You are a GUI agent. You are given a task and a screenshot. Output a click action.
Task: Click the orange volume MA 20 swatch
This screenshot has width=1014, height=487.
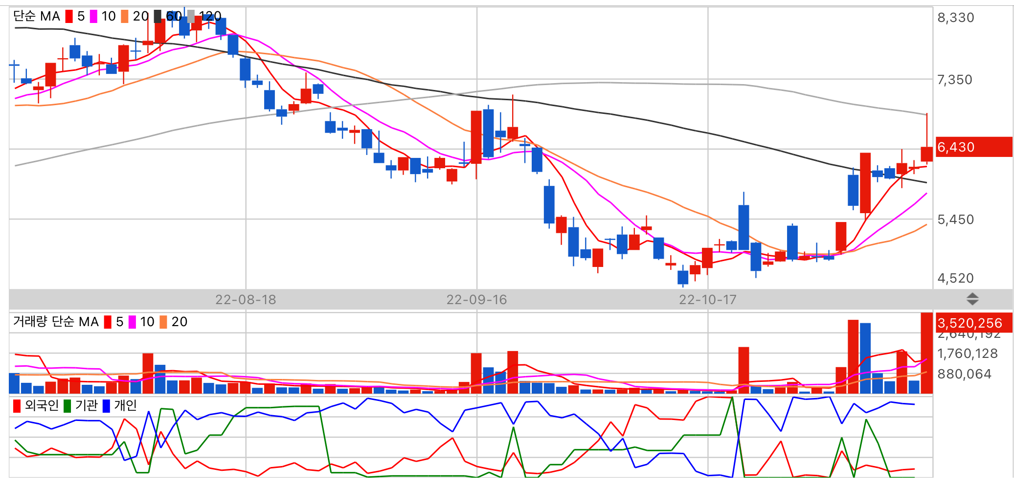tap(163, 322)
